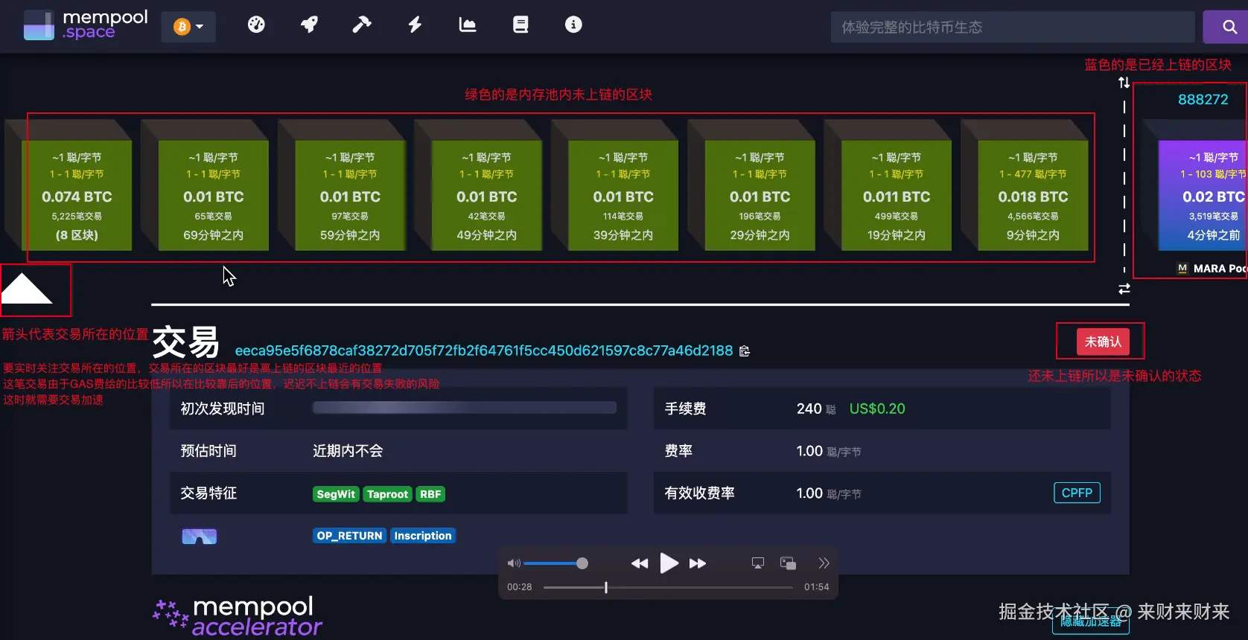This screenshot has height=640, width=1248.
Task: Adjust the video volume slider
Action: click(555, 563)
